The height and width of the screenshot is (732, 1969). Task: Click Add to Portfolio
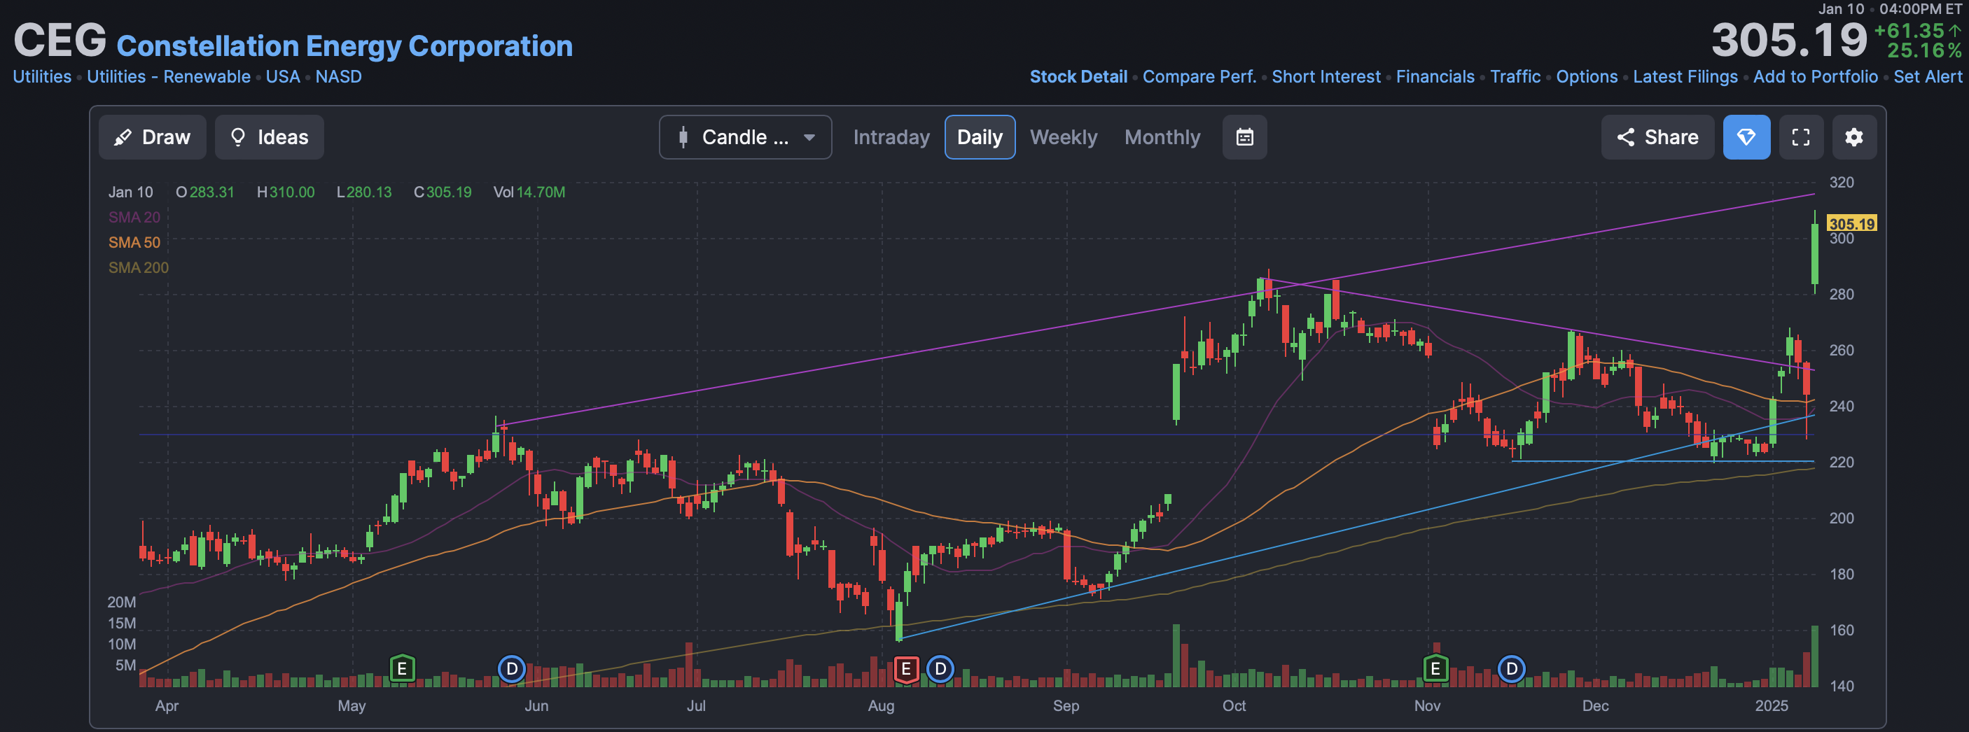coord(1814,76)
